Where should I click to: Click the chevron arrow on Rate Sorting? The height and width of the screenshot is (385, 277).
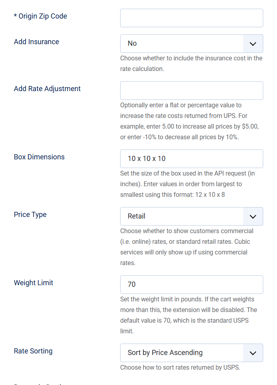point(253,353)
